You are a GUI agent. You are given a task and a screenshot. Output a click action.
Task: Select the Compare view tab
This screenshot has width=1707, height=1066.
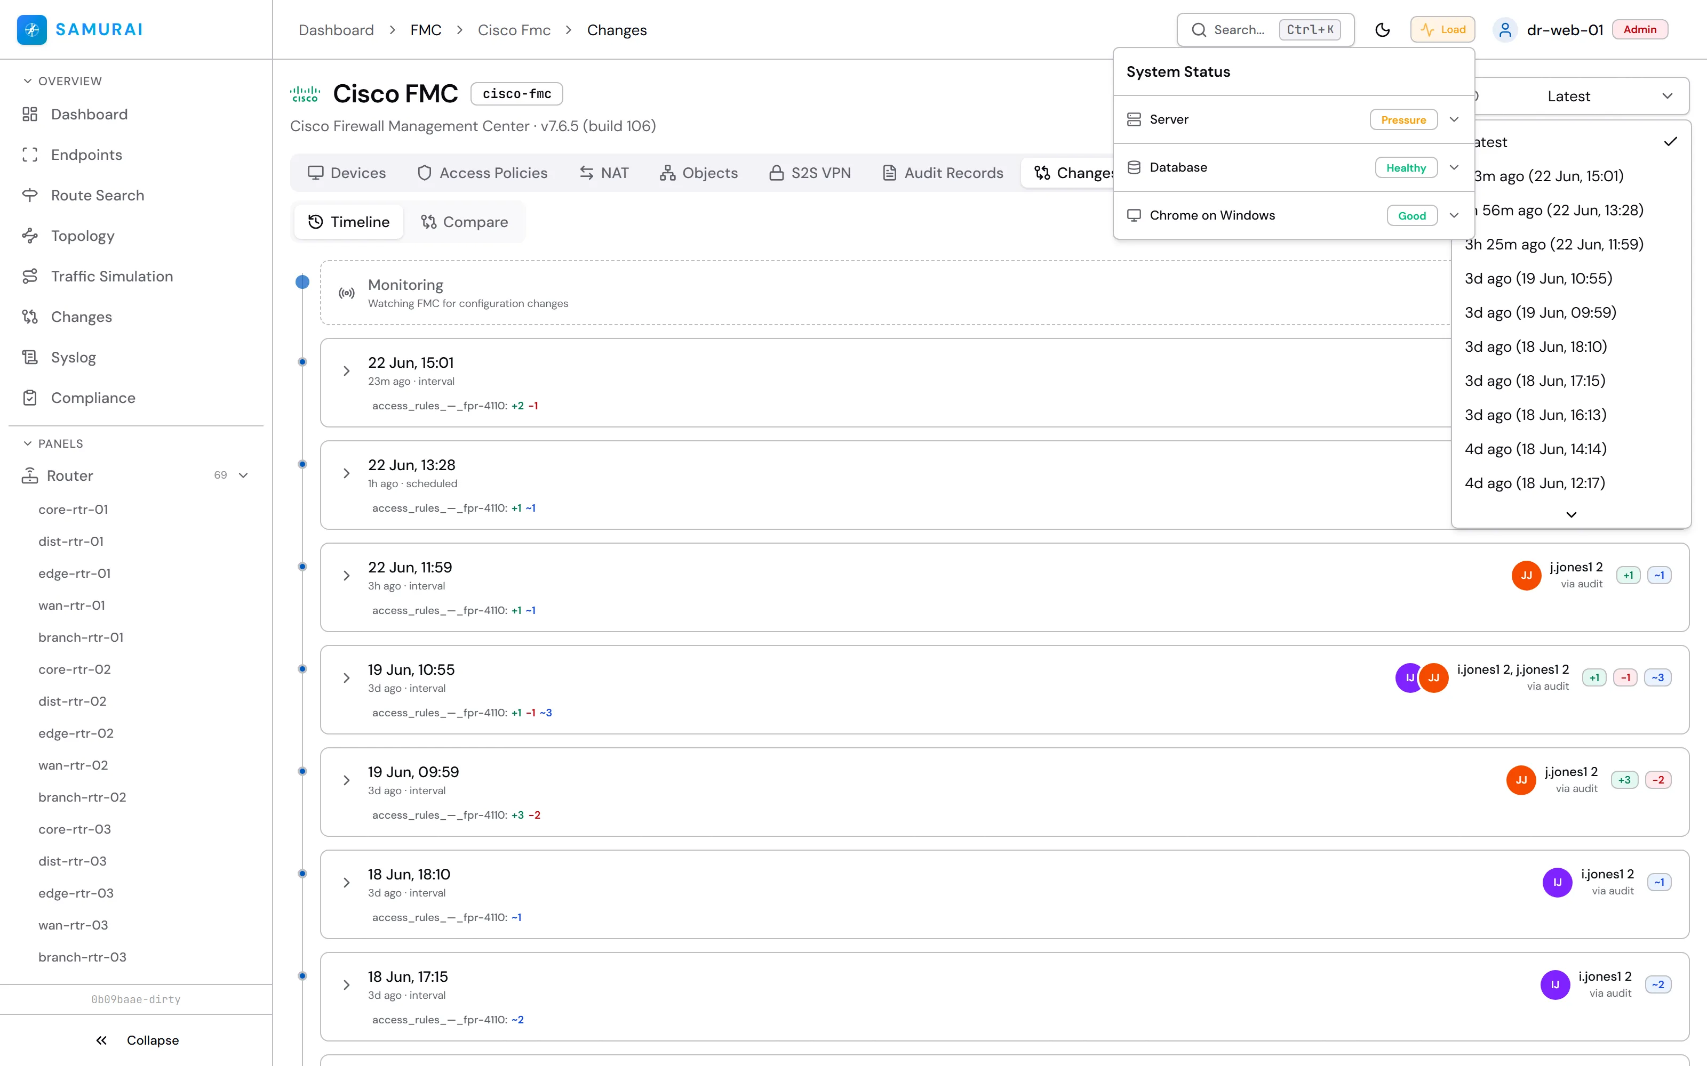click(x=465, y=222)
